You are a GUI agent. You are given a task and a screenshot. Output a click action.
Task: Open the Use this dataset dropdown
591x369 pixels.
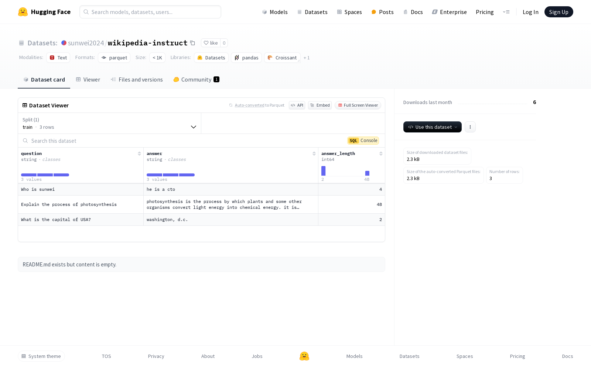pos(433,127)
